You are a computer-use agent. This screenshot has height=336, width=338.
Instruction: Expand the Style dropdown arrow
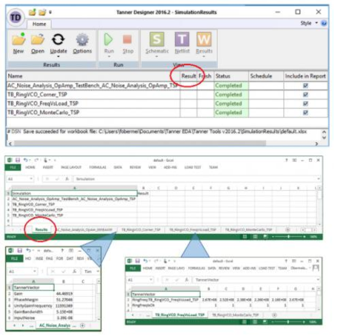coord(317,23)
